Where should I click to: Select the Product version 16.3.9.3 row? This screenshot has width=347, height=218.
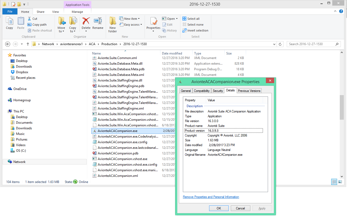[x=224, y=131]
